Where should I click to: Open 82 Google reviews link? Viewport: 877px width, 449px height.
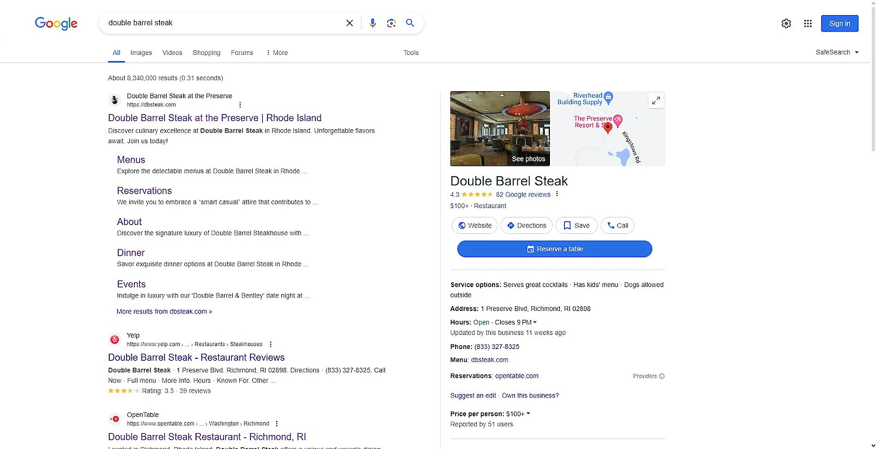click(x=523, y=195)
